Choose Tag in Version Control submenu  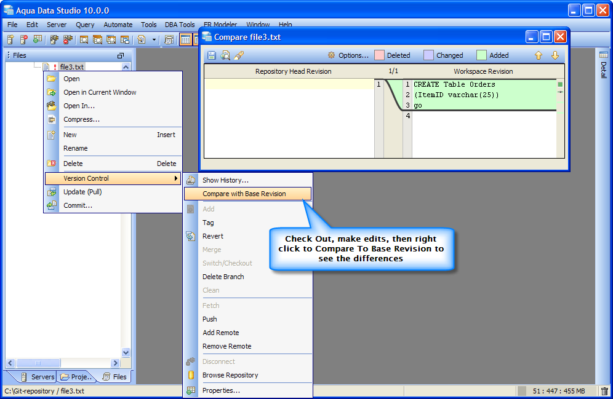[248, 223]
